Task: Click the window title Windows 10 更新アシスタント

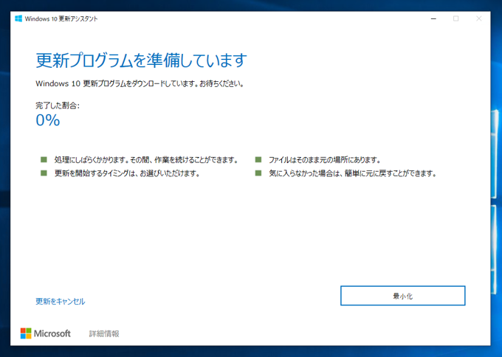Action: point(61,19)
